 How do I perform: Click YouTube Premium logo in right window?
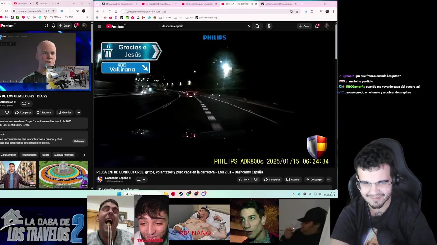pos(115,26)
